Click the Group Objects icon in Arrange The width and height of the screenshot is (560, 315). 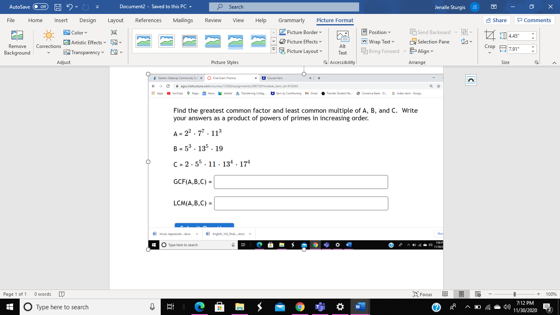pyautogui.click(x=464, y=32)
